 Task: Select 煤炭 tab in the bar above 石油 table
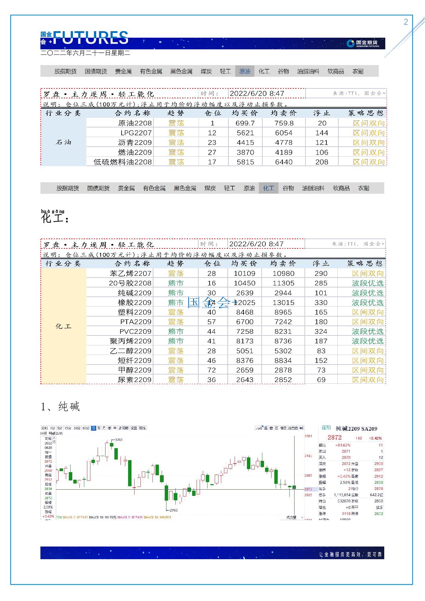206,71
